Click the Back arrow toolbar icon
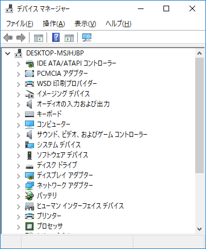The width and height of the screenshot is (206, 249). pos(8,37)
